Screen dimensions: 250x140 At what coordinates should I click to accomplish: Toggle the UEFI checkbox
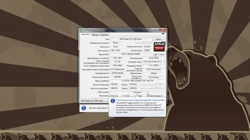coord(159,54)
